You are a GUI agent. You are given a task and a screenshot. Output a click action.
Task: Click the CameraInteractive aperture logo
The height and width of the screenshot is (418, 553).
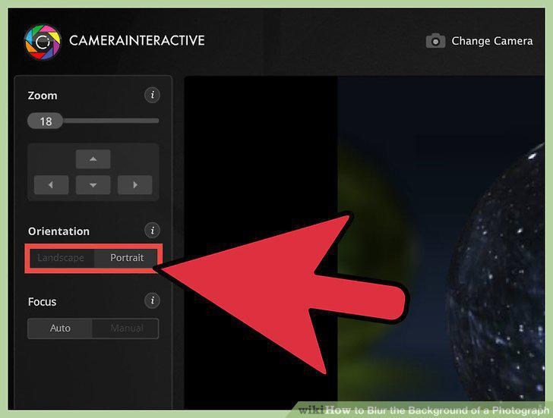43,42
